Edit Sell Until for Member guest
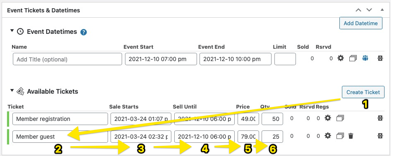 tap(204, 137)
